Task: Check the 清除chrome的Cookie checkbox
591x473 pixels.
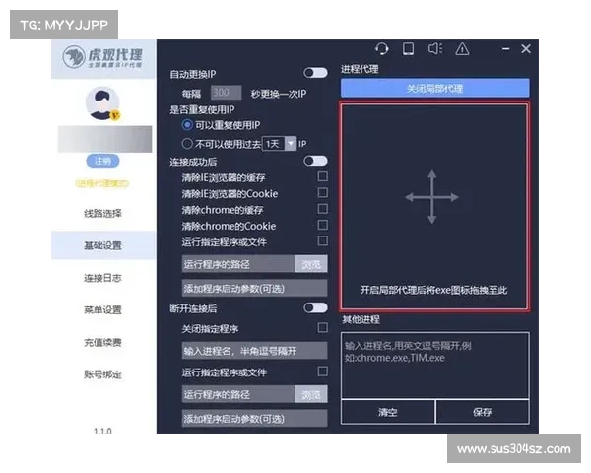Action: point(322,225)
